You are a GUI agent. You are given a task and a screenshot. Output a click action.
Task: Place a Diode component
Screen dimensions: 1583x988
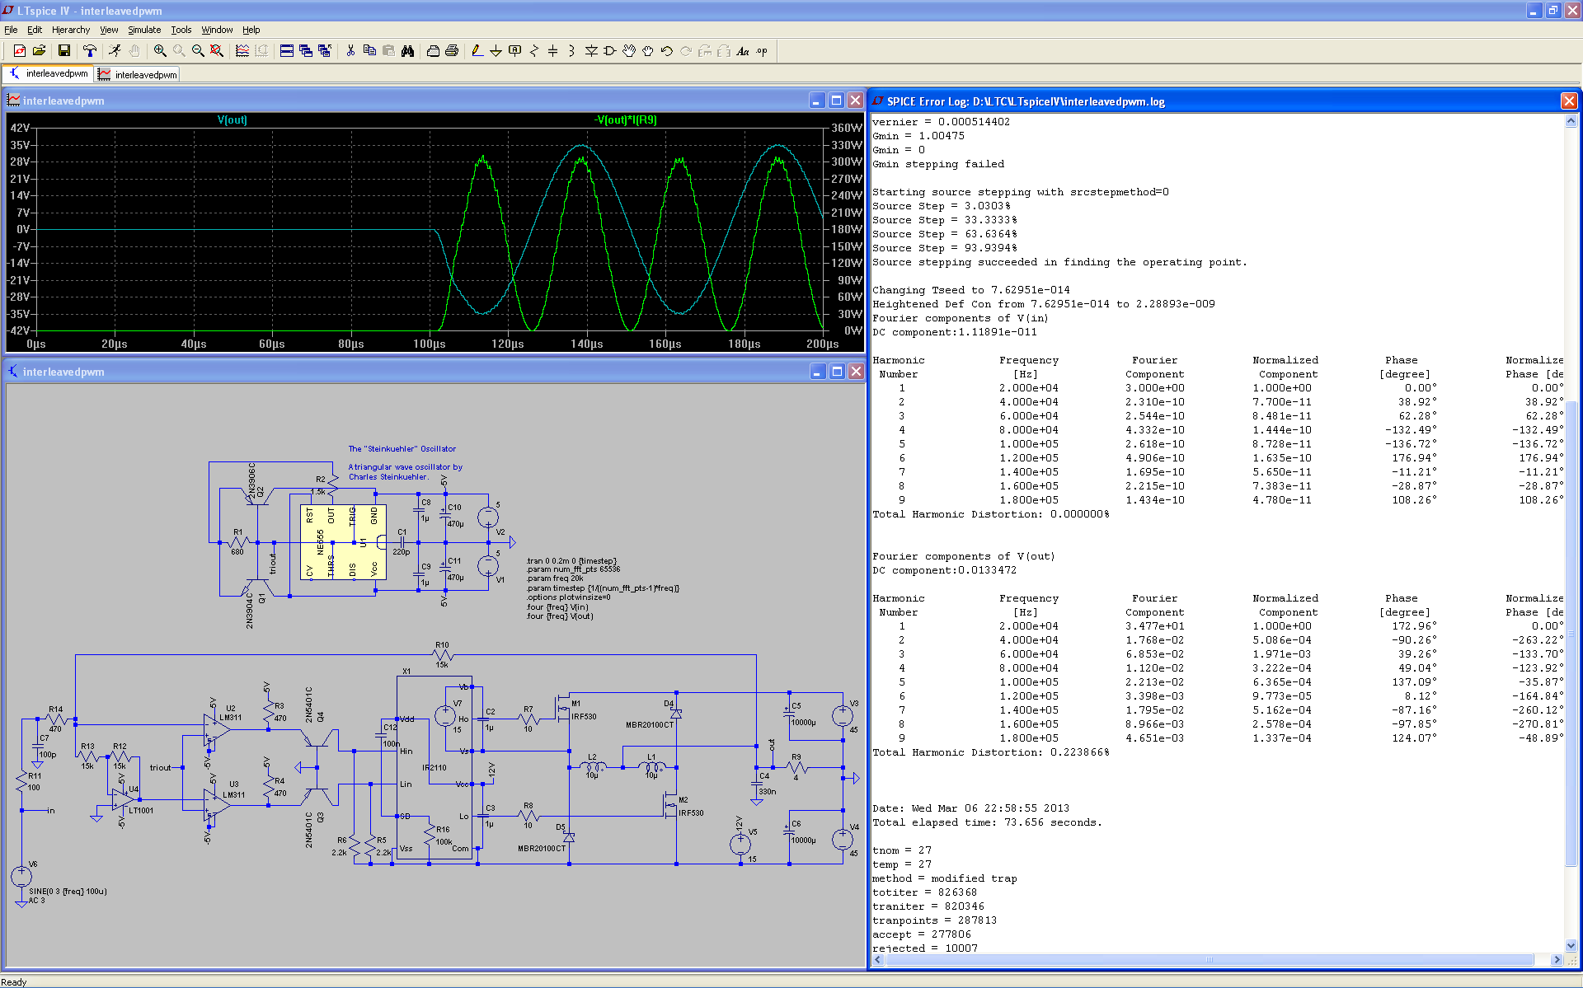pos(591,51)
